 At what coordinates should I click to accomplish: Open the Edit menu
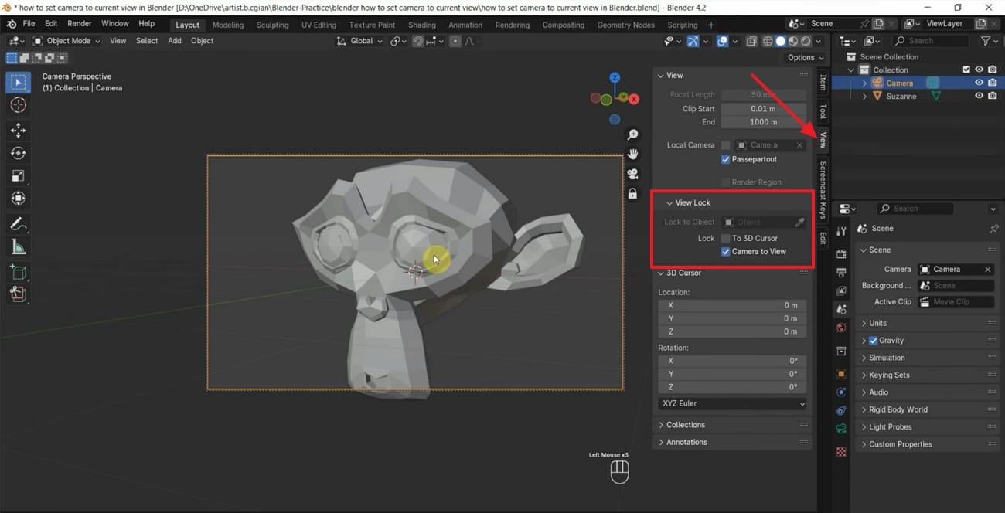[51, 24]
